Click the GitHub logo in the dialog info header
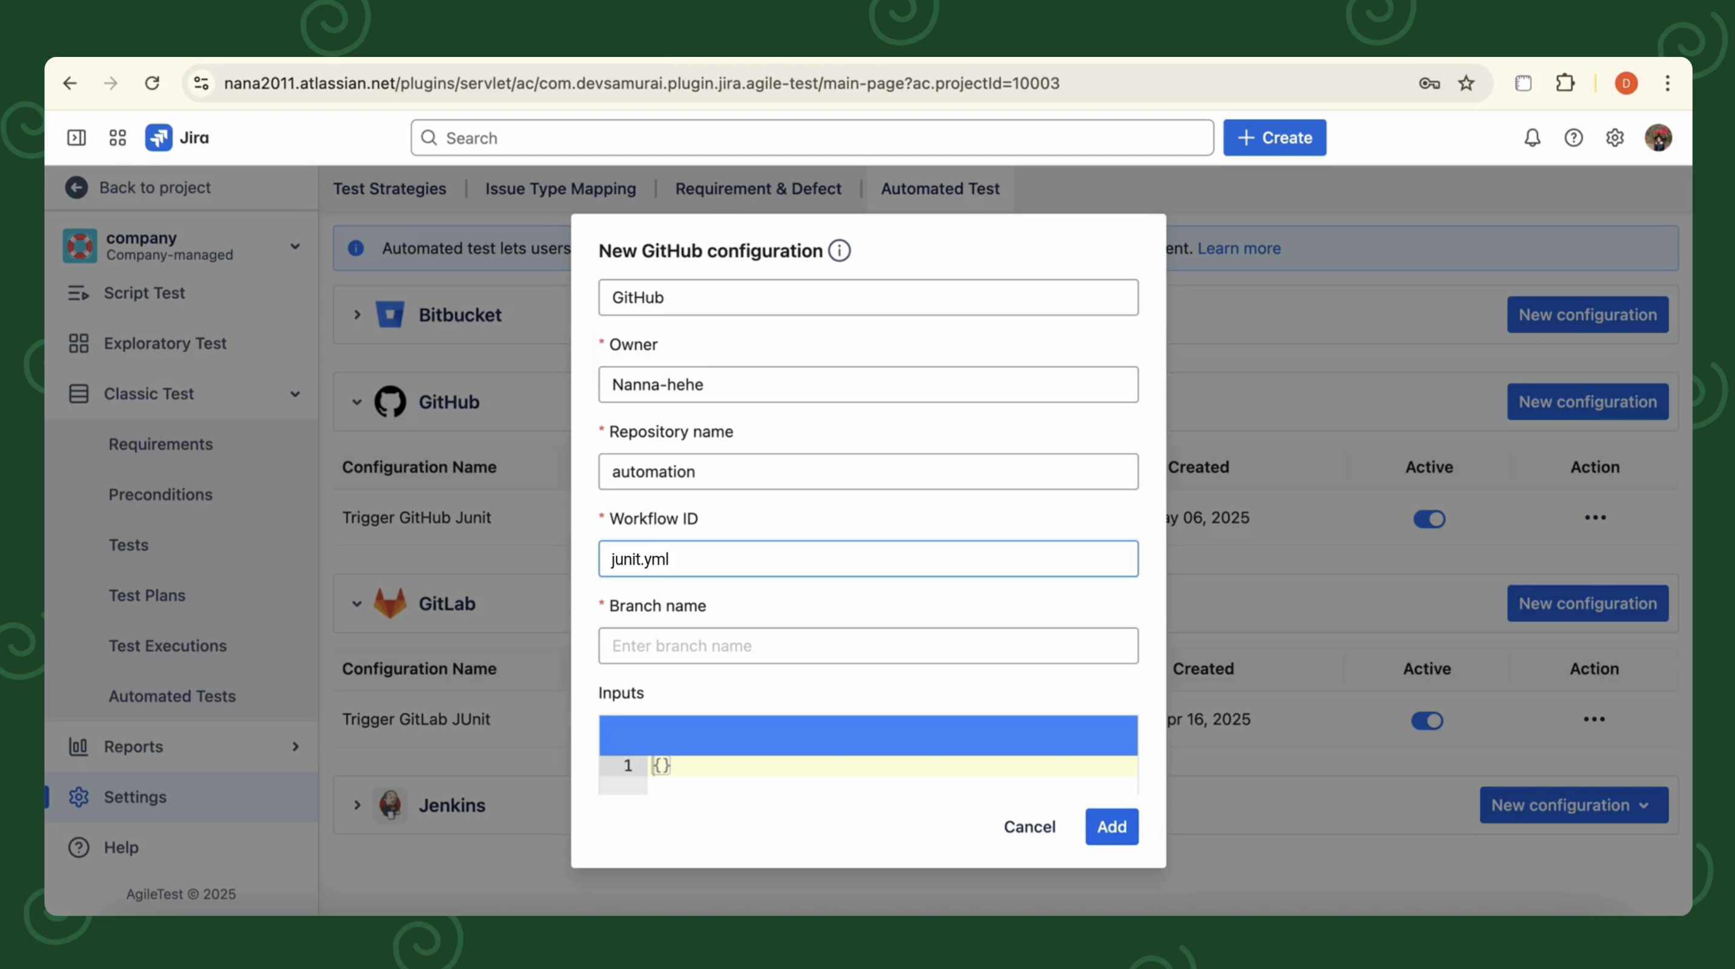 [x=391, y=402]
